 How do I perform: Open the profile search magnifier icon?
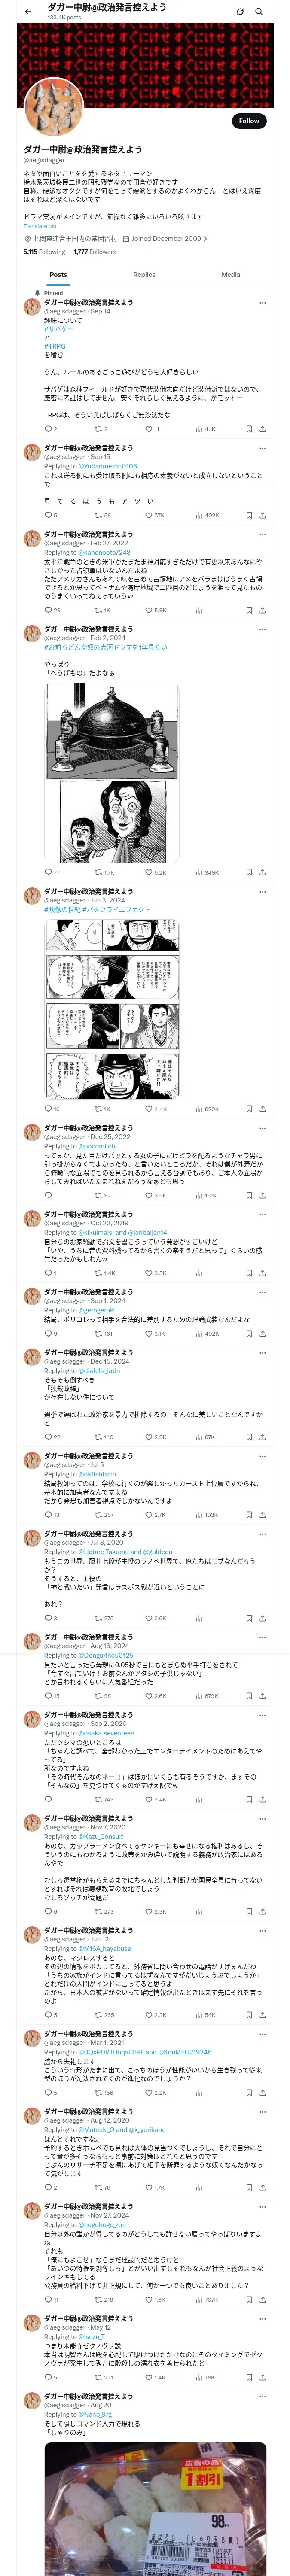[x=259, y=12]
